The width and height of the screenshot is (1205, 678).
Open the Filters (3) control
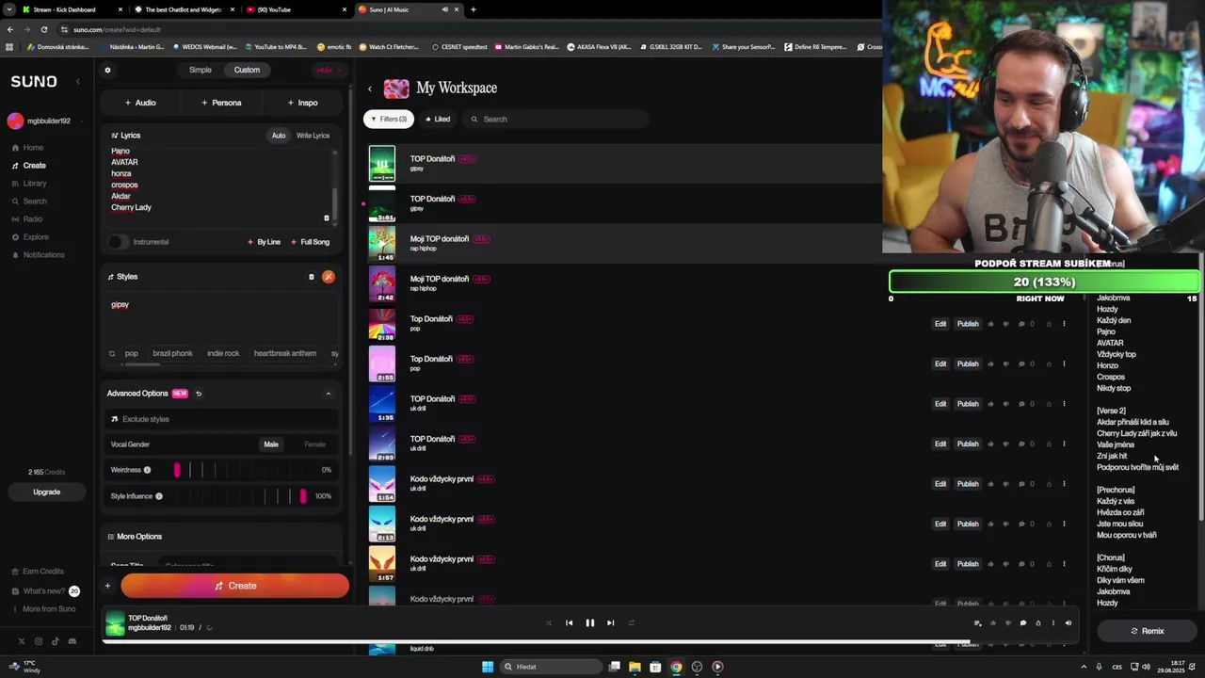389,120
